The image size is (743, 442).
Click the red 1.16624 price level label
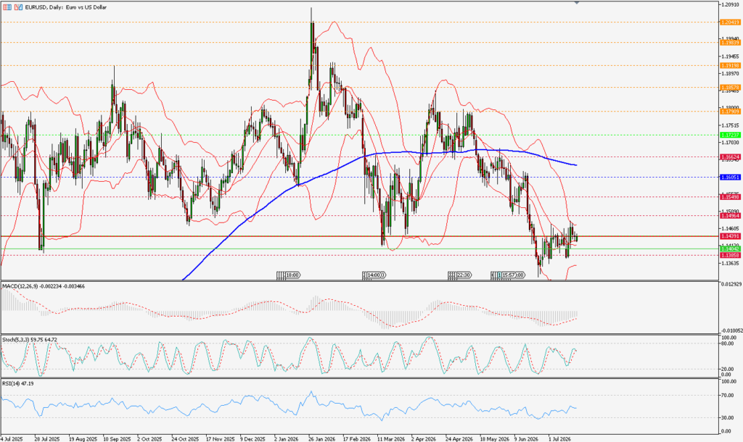click(730, 157)
